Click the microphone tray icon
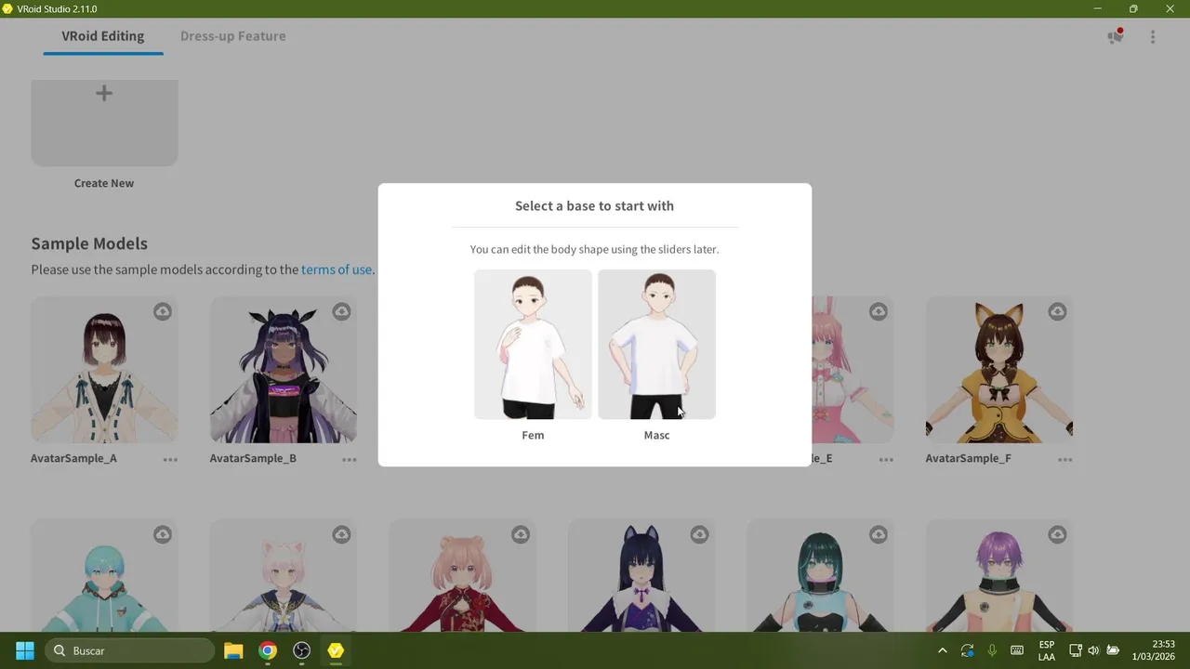The image size is (1190, 669). [992, 650]
